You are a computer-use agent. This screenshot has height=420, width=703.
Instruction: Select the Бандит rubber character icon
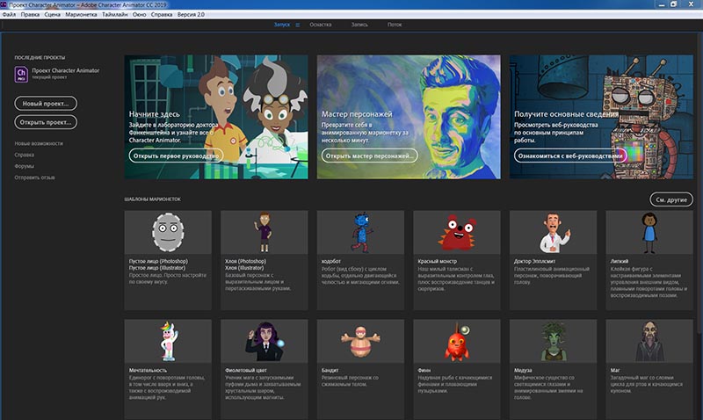point(360,342)
